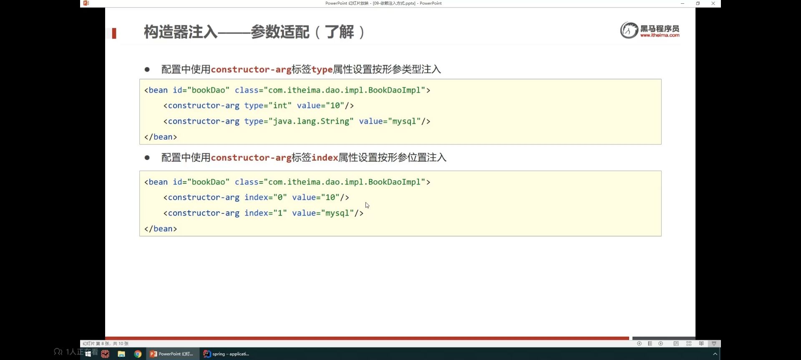Open File Explorer from the taskbar
Screen dimensions: 801x360
click(121, 354)
